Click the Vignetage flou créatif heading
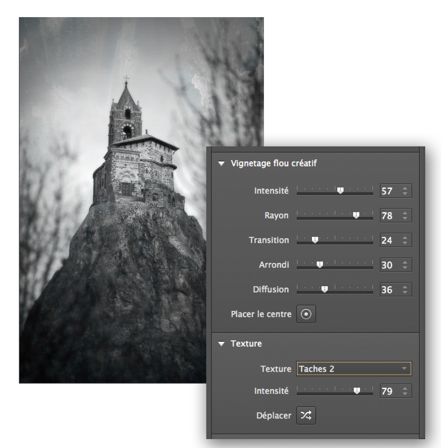 tap(274, 164)
